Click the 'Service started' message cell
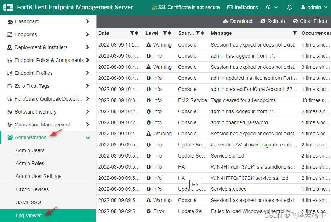The width and height of the screenshot is (331, 222). pyautogui.click(x=227, y=156)
